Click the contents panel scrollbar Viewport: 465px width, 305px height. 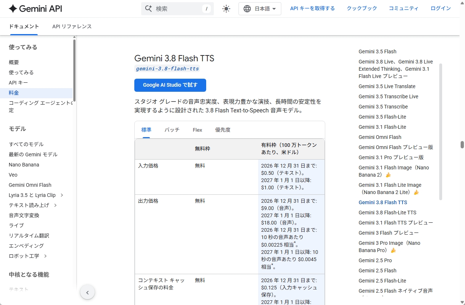pos(441,132)
